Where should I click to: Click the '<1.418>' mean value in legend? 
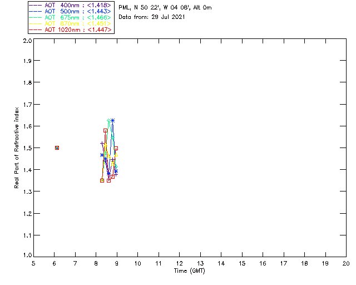tap(99, 5)
